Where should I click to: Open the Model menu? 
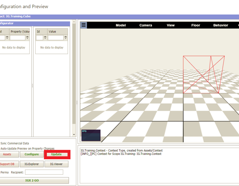click(121, 25)
